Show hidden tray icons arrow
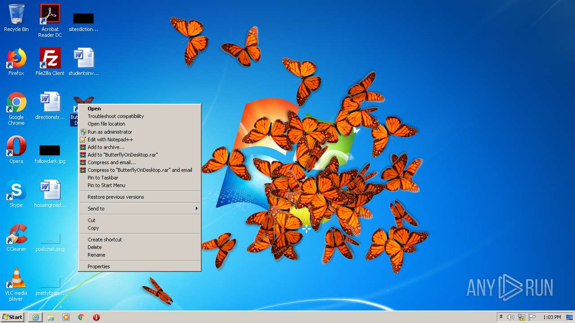Image resolution: width=575 pixels, height=323 pixels. pos(501,317)
